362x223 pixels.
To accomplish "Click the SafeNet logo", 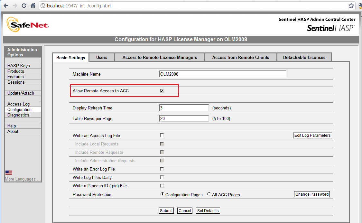I will [x=27, y=24].
